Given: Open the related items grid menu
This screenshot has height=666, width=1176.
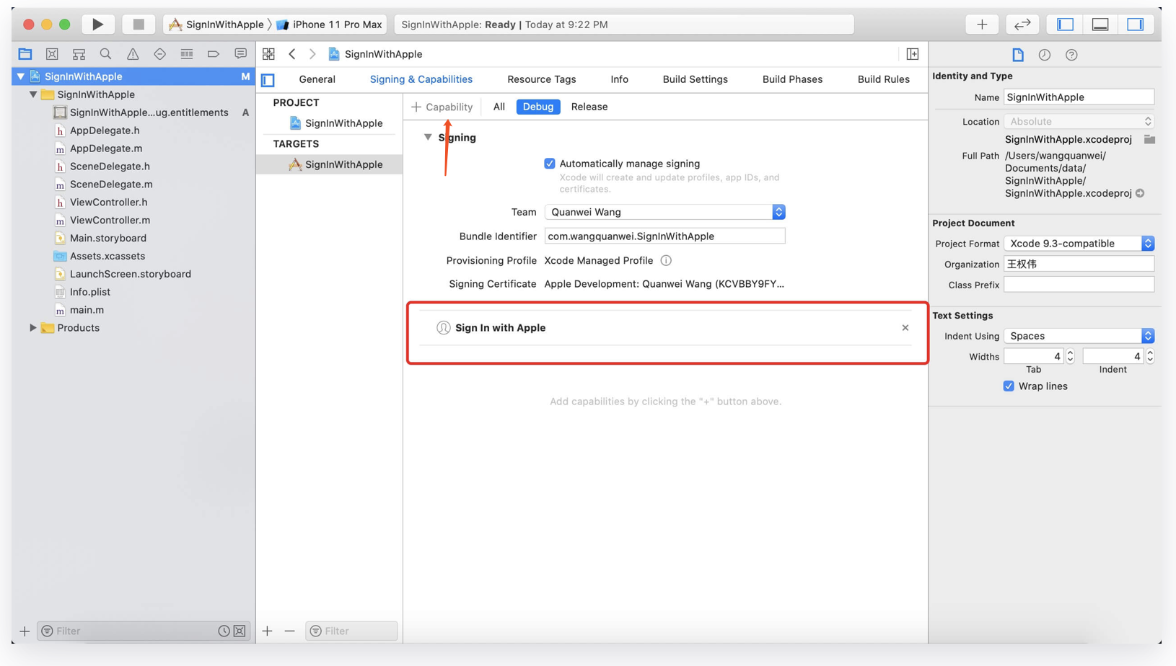Looking at the screenshot, I should tap(268, 54).
